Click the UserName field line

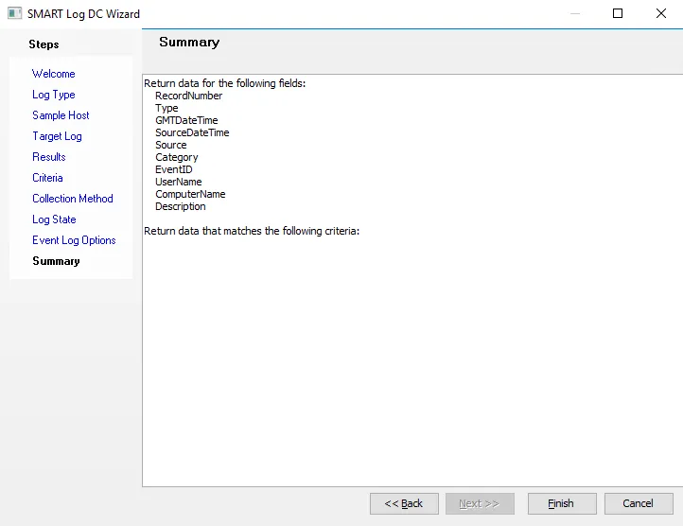[x=179, y=182]
